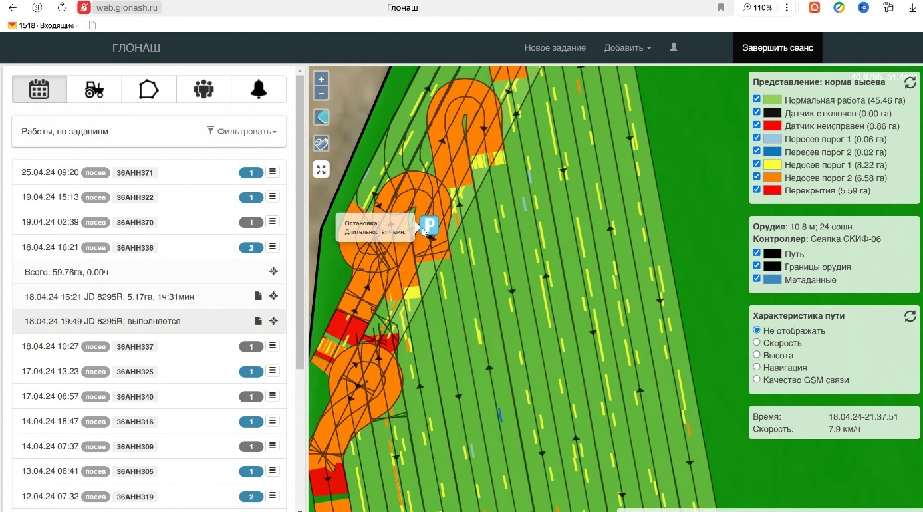Zoom in on the map

pyautogui.click(x=321, y=79)
